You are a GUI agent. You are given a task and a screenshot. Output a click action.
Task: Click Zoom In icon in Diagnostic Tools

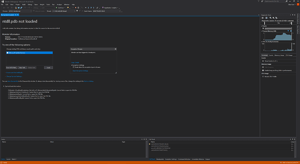tap(270, 18)
